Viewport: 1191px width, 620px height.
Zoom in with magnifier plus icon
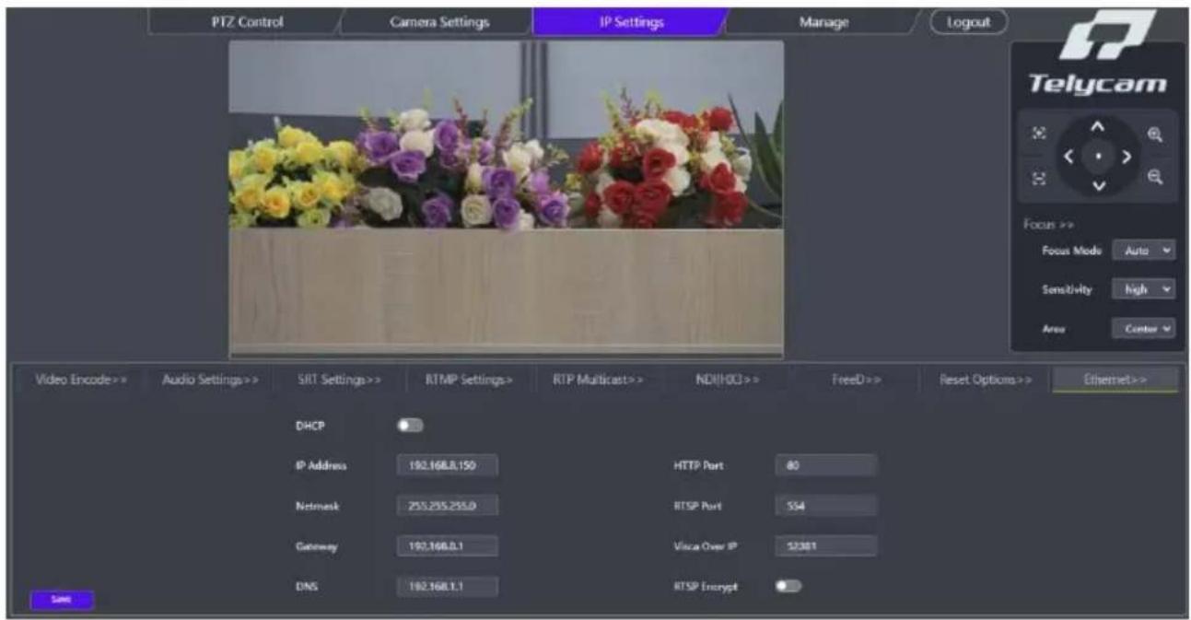pyautogui.click(x=1155, y=135)
